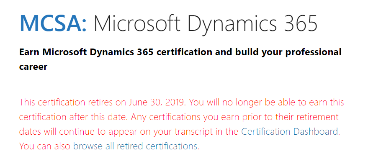Click the word career in the bold subtitle
The image size is (368, 164).
pyautogui.click(x=33, y=67)
